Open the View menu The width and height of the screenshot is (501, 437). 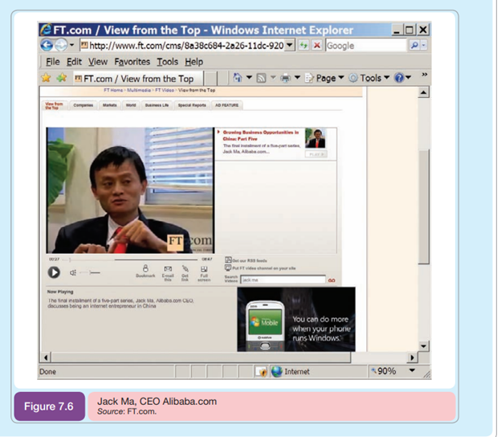click(98, 62)
